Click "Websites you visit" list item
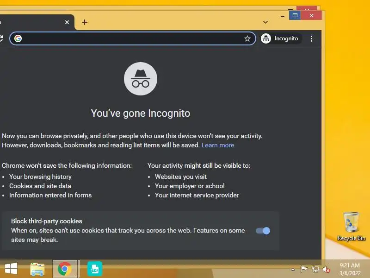Image resolution: width=370 pixels, height=278 pixels. click(181, 177)
